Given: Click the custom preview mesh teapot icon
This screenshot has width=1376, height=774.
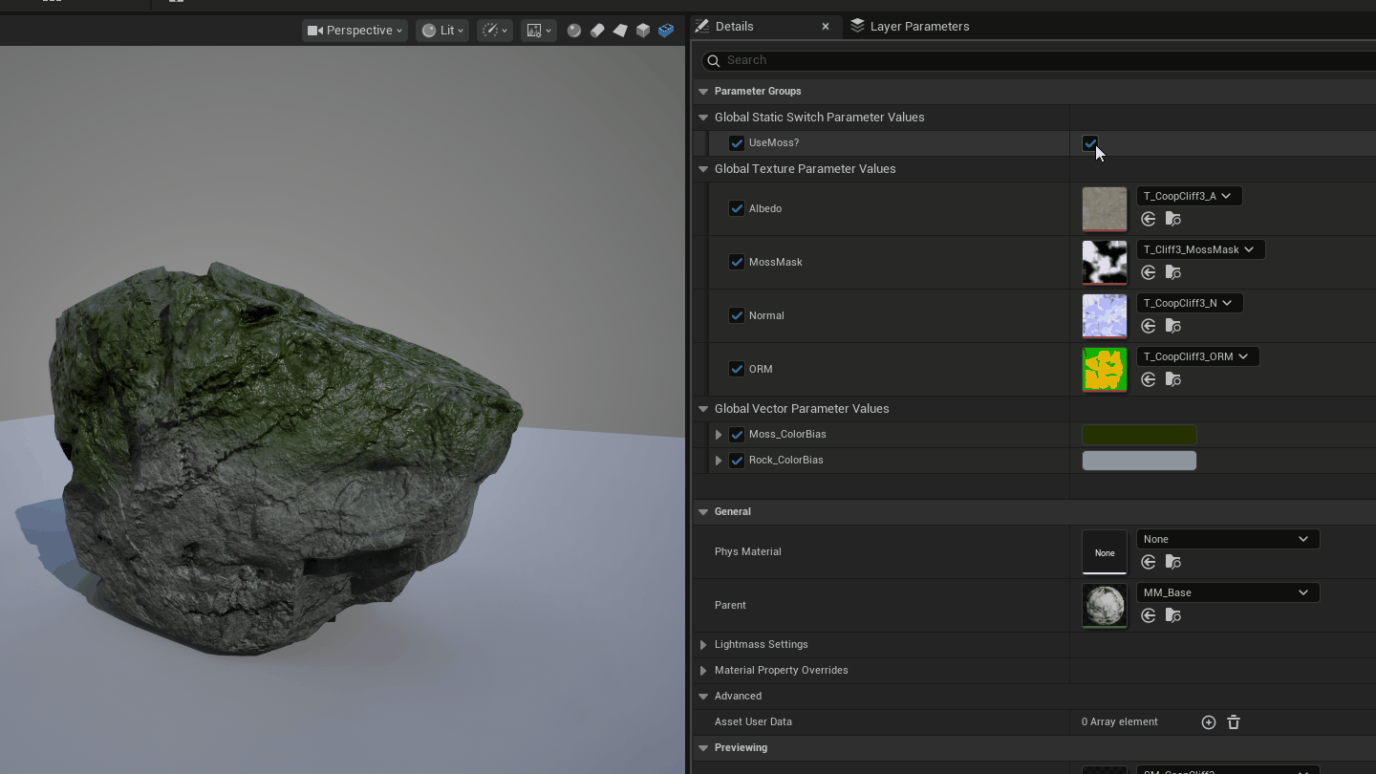Looking at the screenshot, I should click(x=666, y=31).
